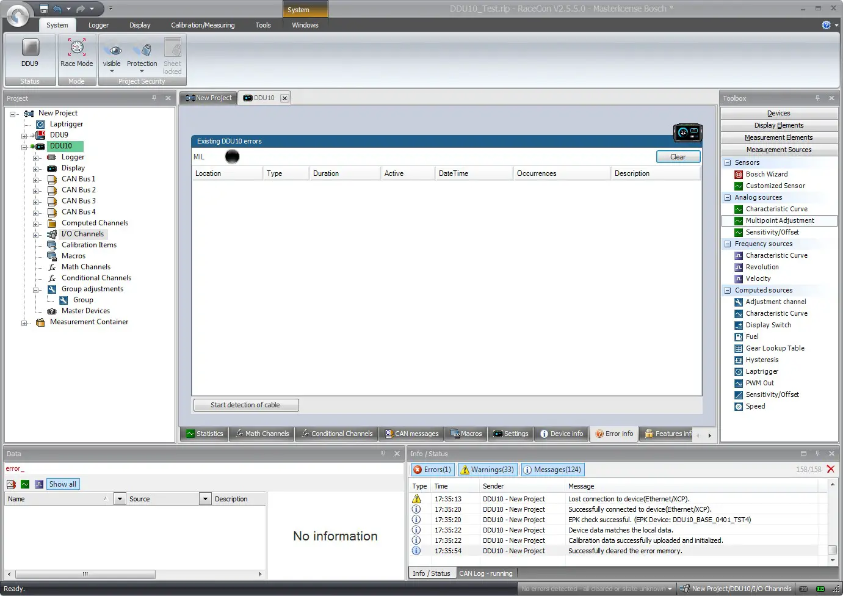
Task: Click the Data panel horizontal scrollbar
Action: tap(85, 574)
